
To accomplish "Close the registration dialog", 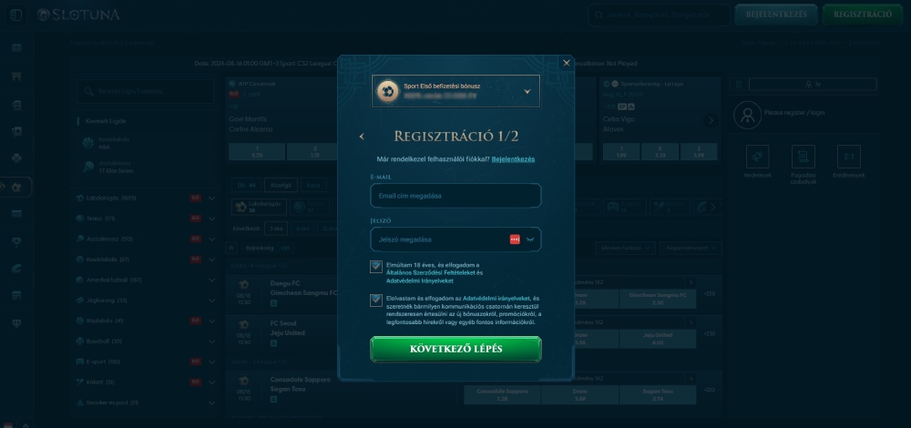I will [x=566, y=63].
